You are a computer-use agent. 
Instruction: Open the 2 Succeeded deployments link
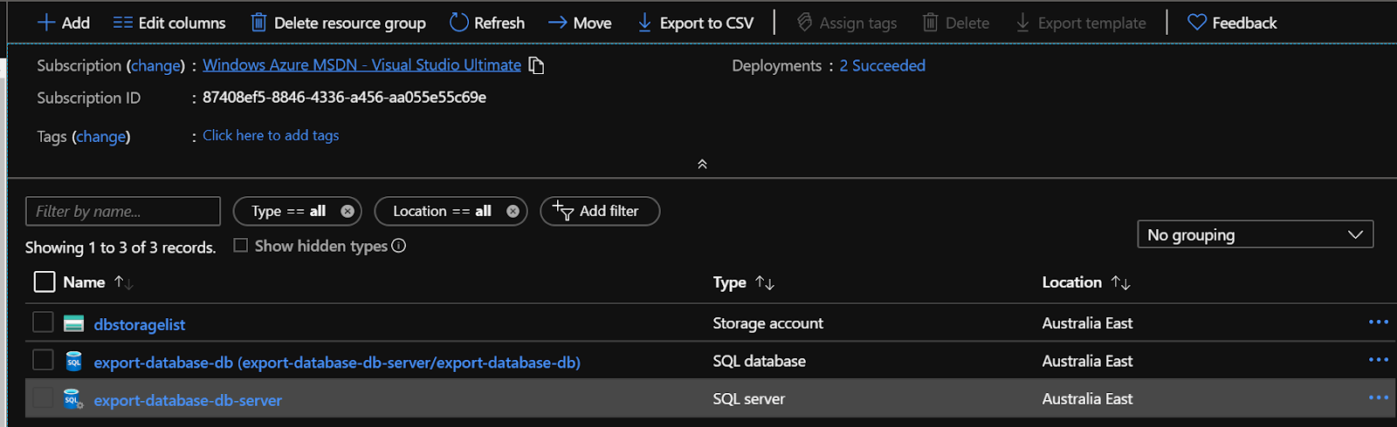pos(882,65)
